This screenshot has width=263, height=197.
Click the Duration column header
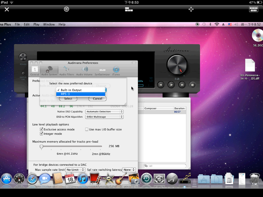point(180,109)
